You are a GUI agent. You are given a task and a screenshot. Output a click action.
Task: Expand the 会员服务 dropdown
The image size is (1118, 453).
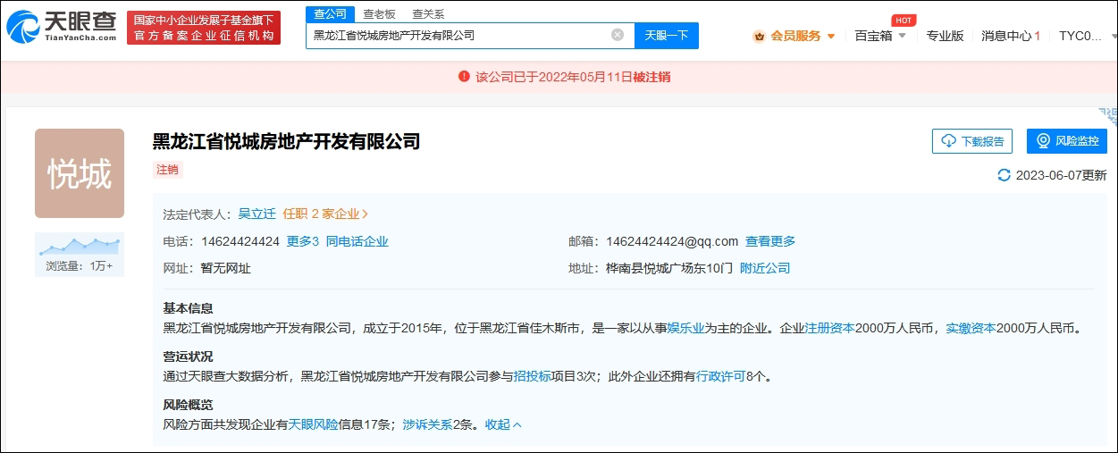pos(831,37)
